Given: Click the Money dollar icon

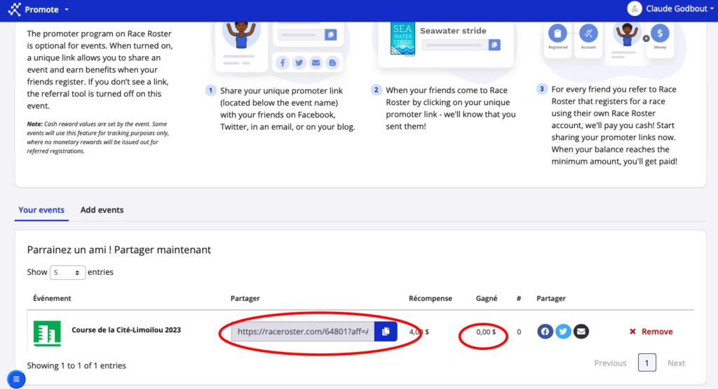Looking at the screenshot, I should (x=660, y=34).
